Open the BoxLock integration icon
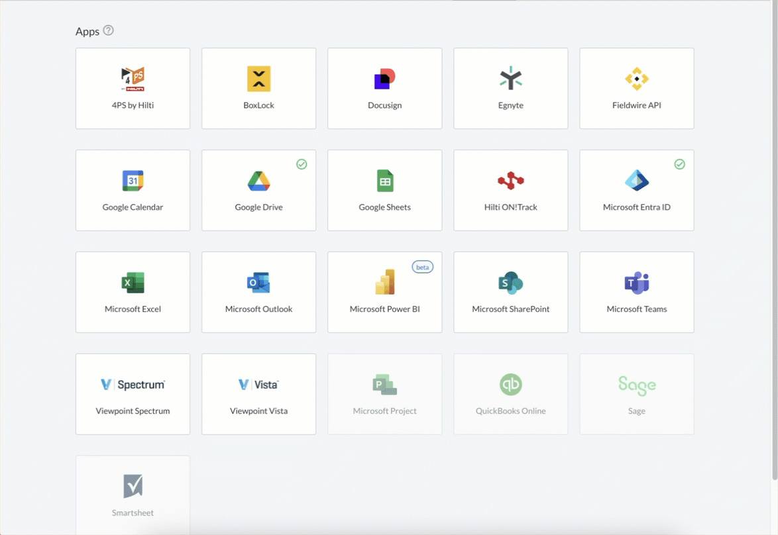 [258, 79]
